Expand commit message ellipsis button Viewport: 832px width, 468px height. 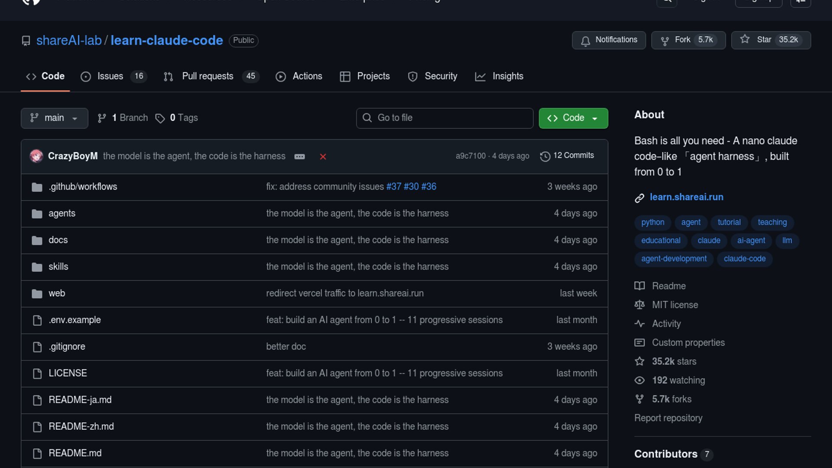click(x=299, y=156)
